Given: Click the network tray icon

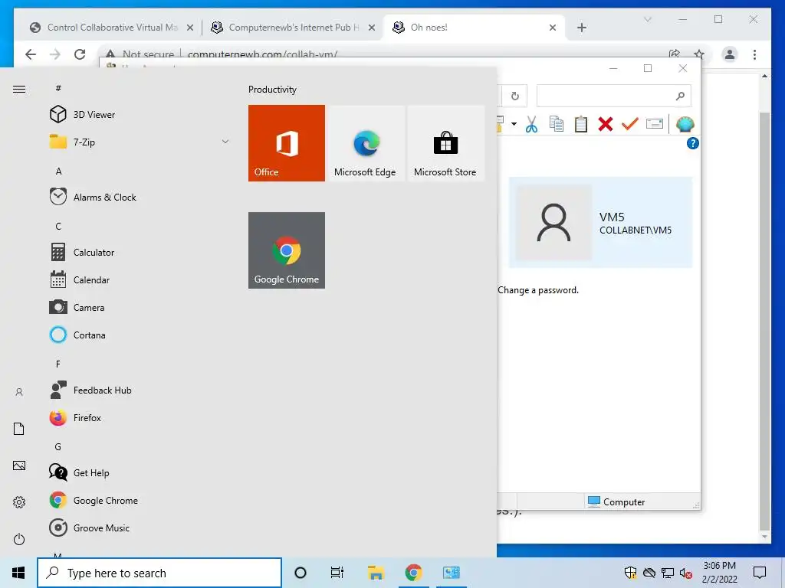Looking at the screenshot, I should [x=668, y=573].
